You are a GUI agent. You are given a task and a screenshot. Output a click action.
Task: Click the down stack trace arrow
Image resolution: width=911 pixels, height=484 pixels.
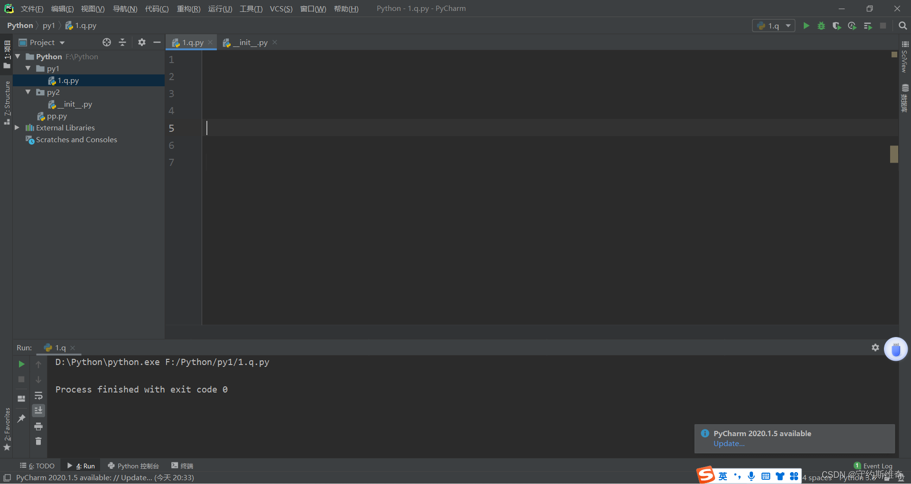pos(38,380)
